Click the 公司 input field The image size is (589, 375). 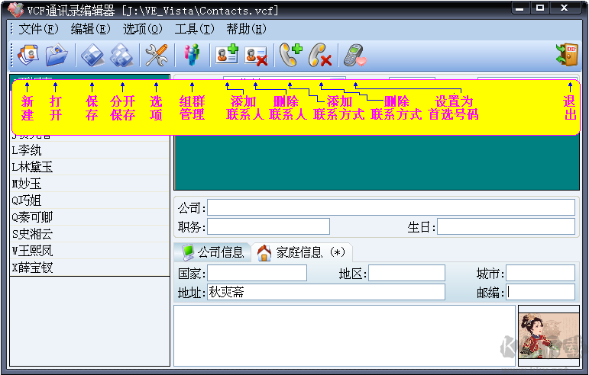[x=391, y=207]
